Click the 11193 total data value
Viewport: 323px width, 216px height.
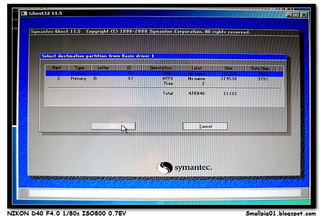point(230,93)
